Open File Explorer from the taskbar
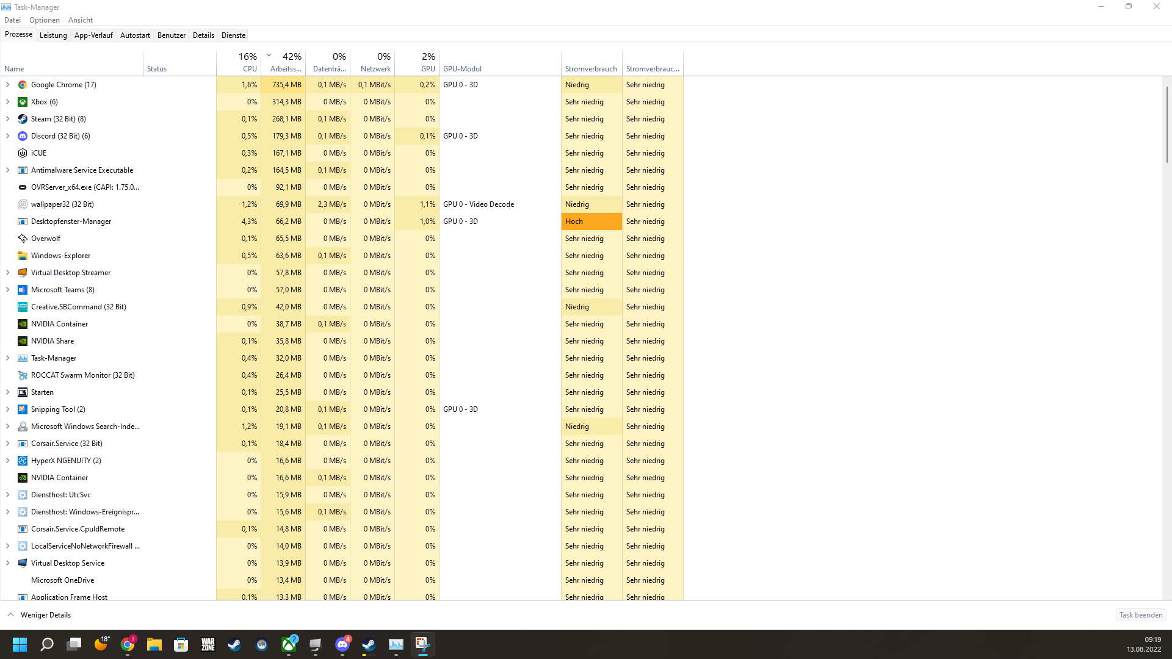The image size is (1172, 659). click(x=154, y=644)
